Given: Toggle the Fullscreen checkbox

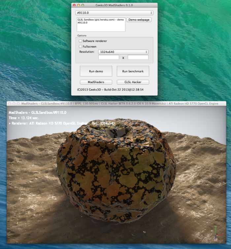Looking at the screenshot, I should [81, 47].
